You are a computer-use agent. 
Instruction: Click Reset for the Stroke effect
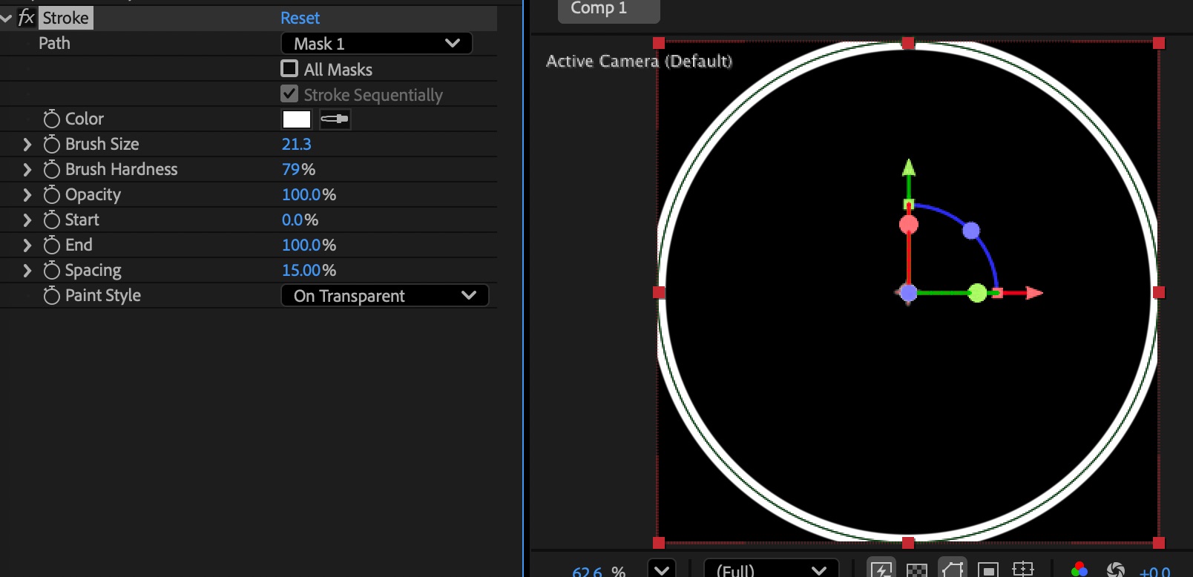300,18
